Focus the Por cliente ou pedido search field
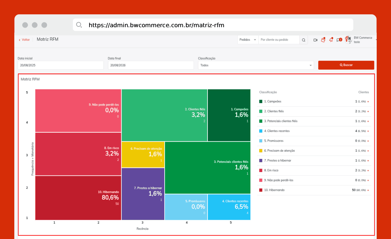 pyautogui.click(x=279, y=40)
